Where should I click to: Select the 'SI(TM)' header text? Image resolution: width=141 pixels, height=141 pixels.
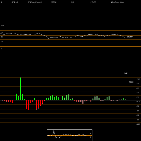tap(54, 2)
